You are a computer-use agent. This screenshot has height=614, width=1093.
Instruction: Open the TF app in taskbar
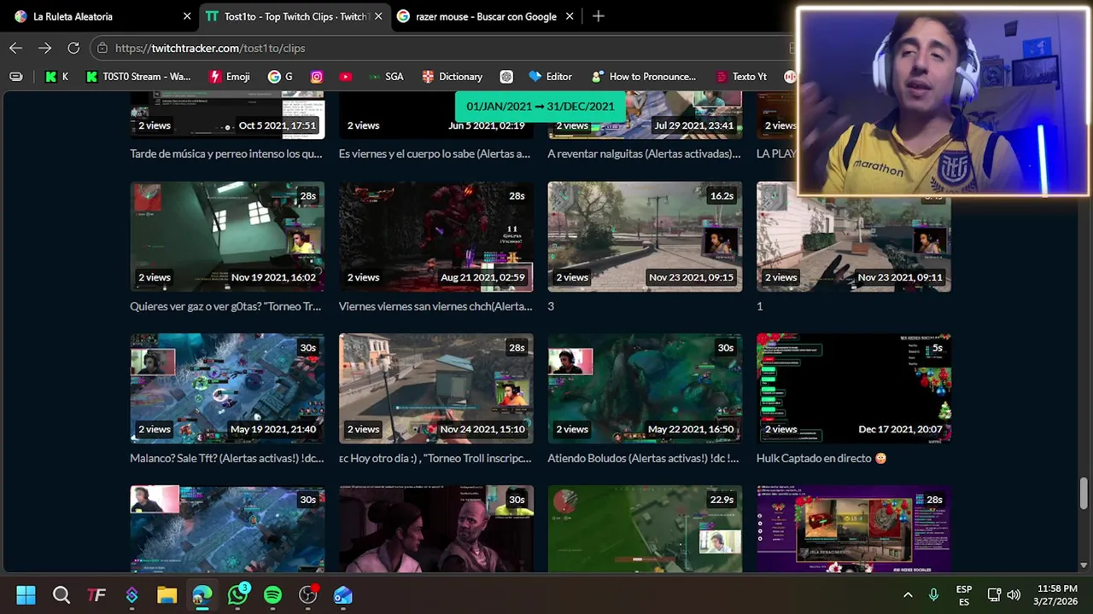pyautogui.click(x=96, y=595)
